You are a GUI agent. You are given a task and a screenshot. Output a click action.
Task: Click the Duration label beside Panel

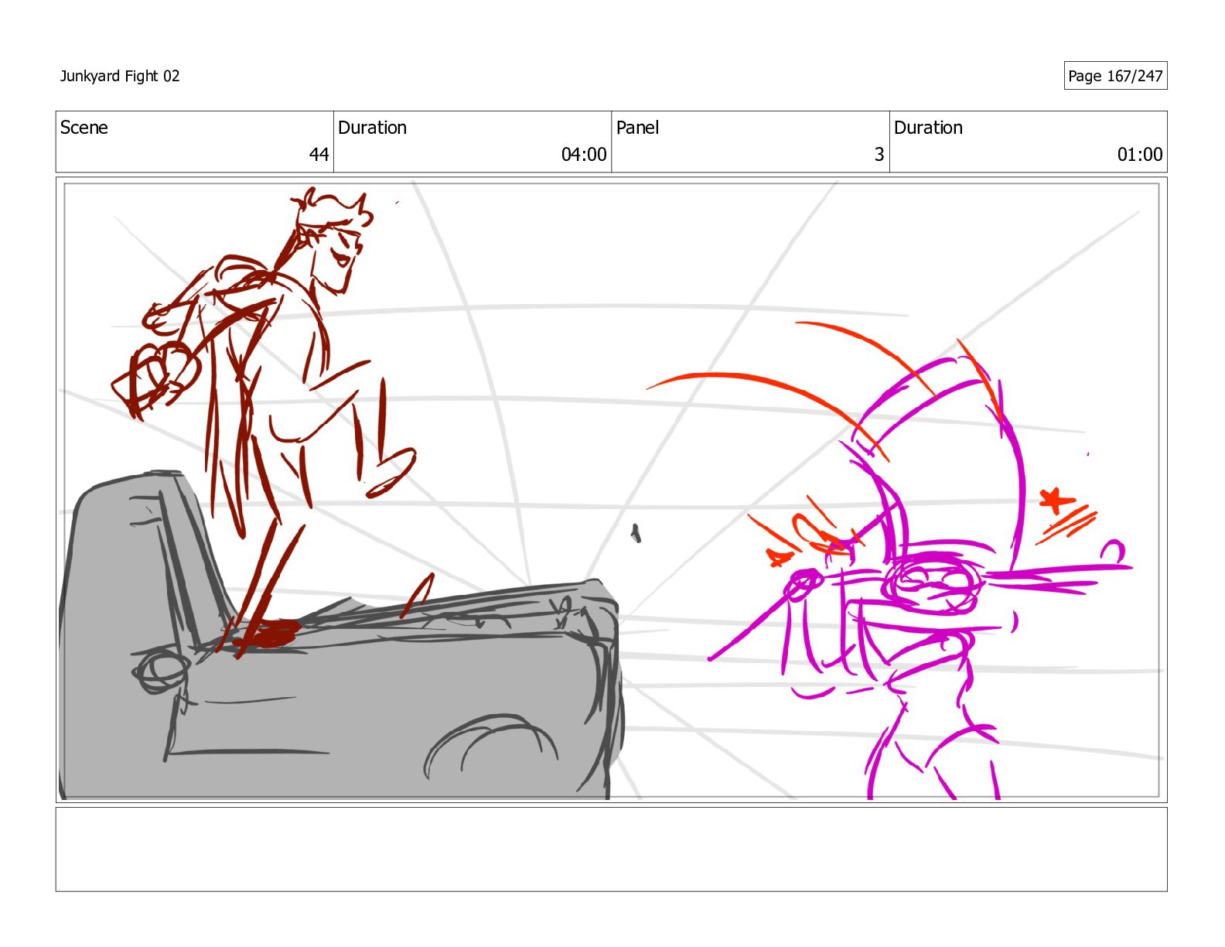pos(928,128)
